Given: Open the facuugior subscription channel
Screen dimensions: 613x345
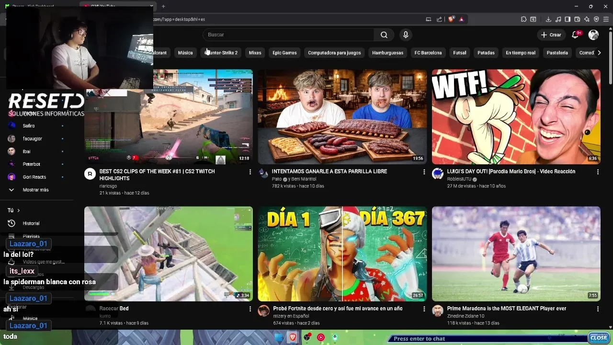Looking at the screenshot, I should 32,138.
